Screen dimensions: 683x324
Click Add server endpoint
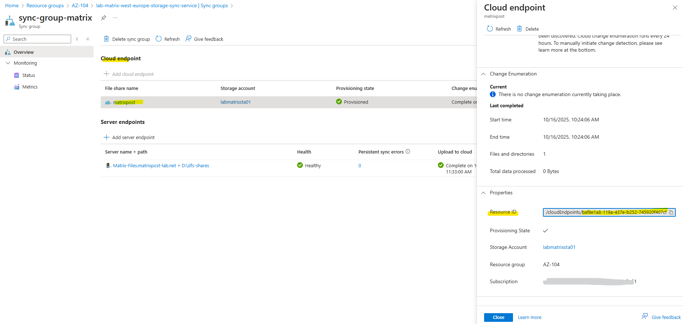(129, 137)
